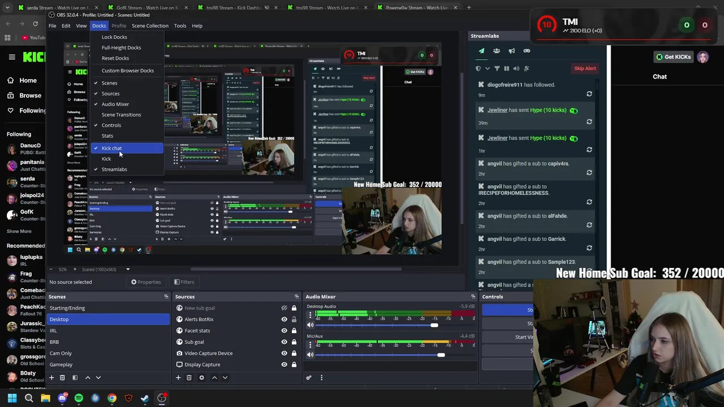Viewport: 724px width, 407px height.
Task: Open the Streamlabs megaphone icon tab
Action: (x=511, y=51)
